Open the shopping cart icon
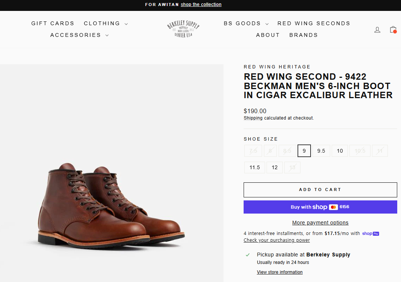This screenshot has width=401, height=282. coord(393,29)
